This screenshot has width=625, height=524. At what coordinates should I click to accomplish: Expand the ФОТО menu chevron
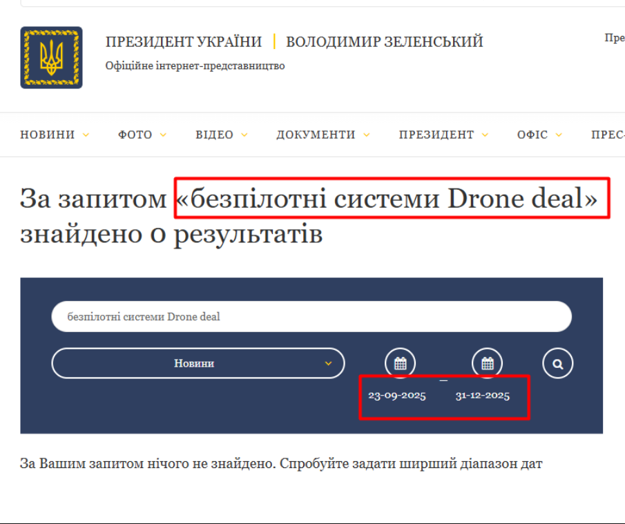pos(163,135)
